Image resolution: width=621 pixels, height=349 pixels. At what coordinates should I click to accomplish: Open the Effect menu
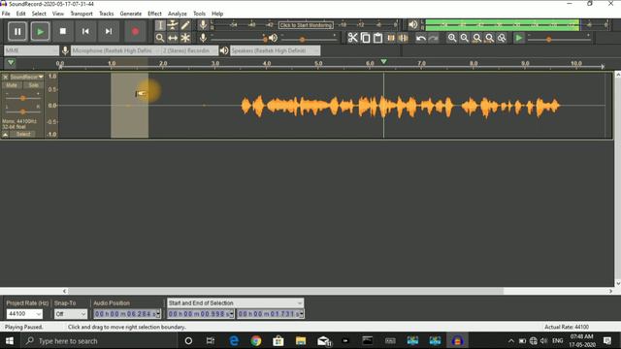[x=154, y=14]
